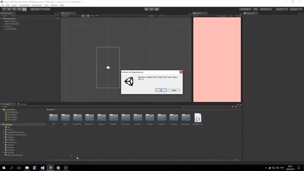Open the Tools menu
The width and height of the screenshot is (304, 171).
(46, 5)
